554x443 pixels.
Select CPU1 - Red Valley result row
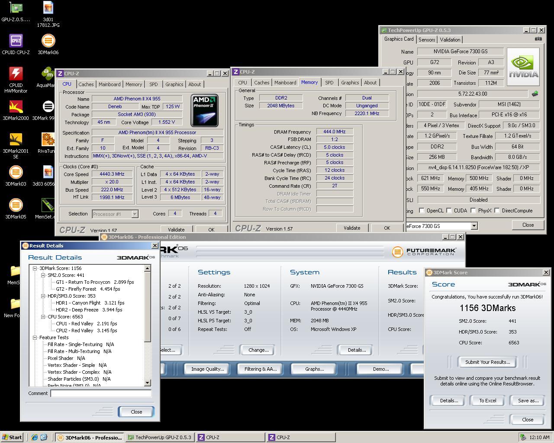click(87, 324)
